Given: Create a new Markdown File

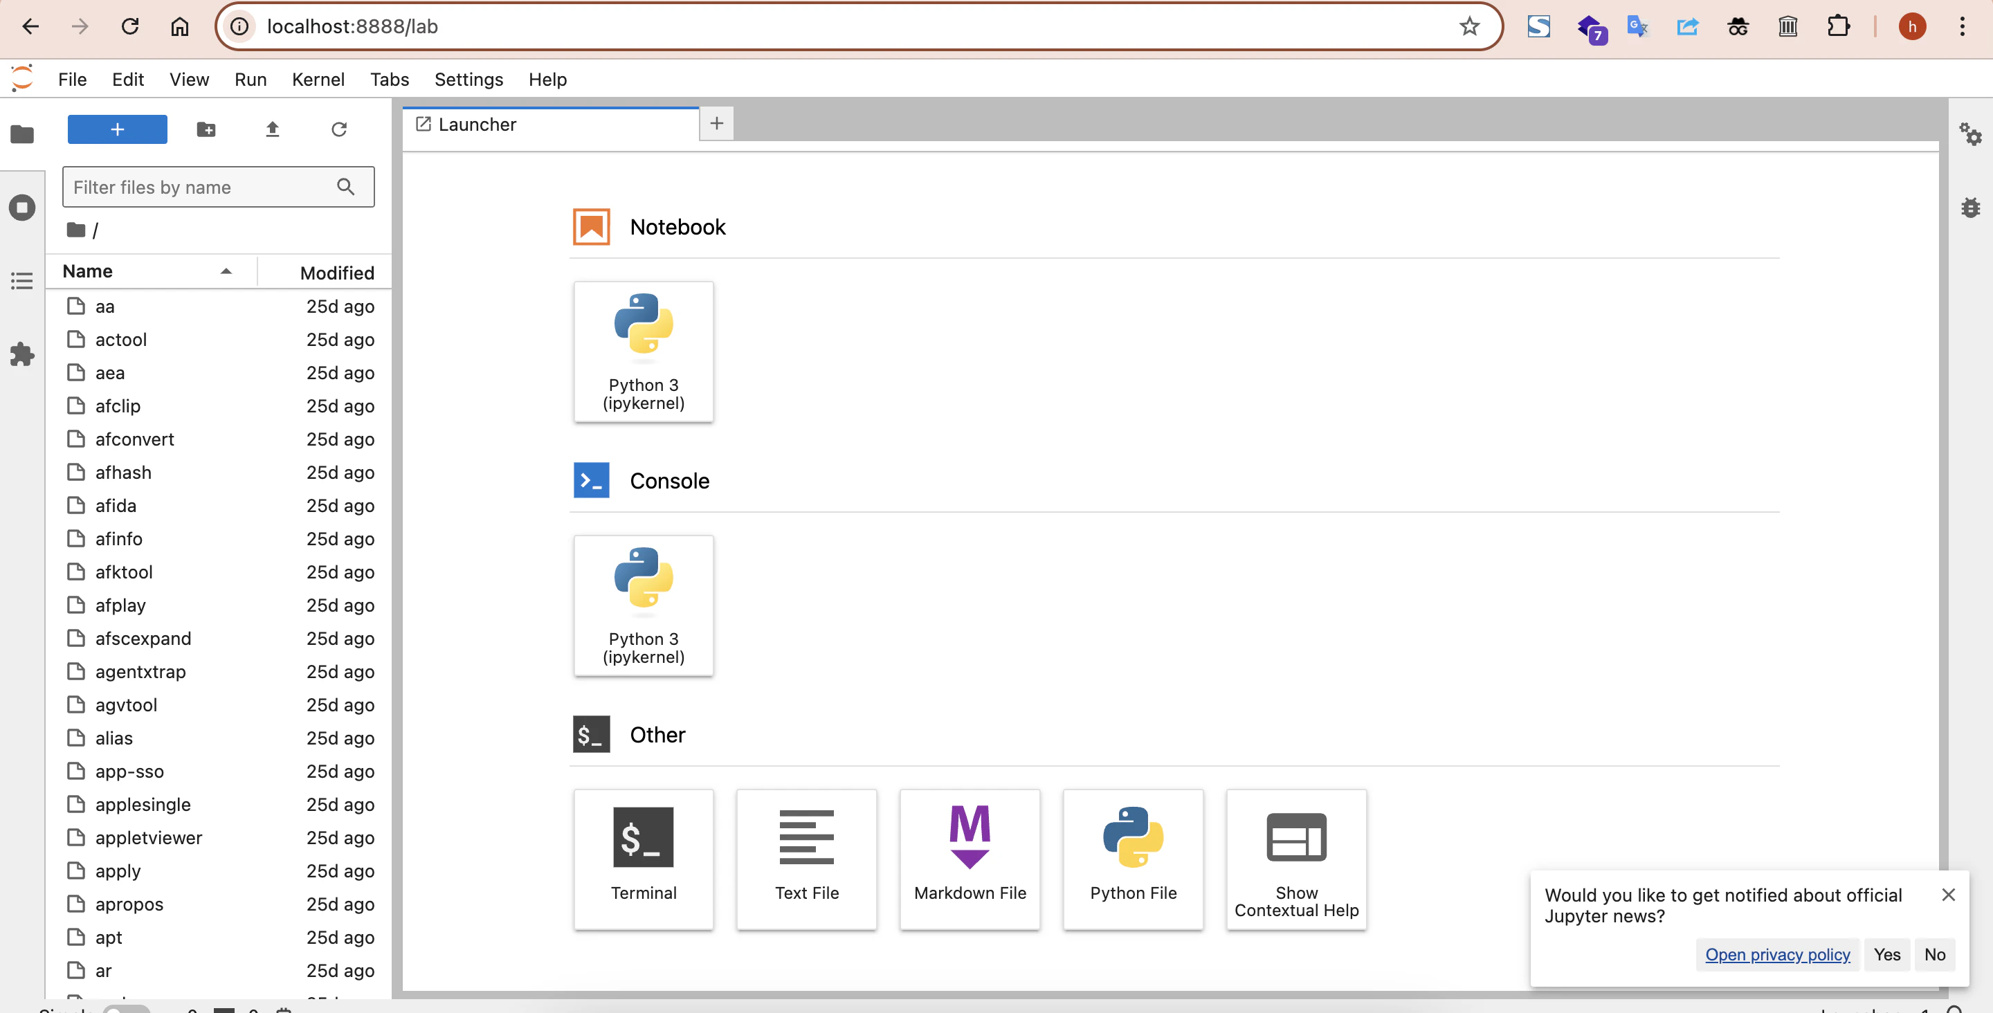Looking at the screenshot, I should tap(970, 859).
